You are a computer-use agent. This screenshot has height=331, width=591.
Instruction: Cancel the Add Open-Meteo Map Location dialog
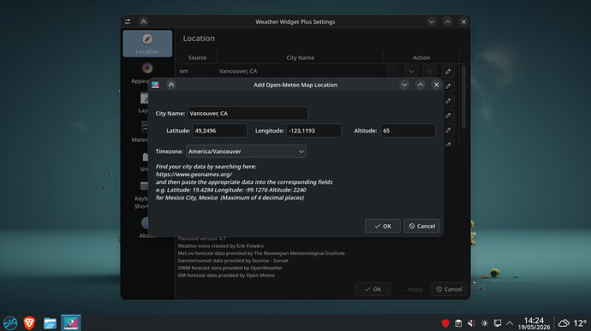coord(421,226)
